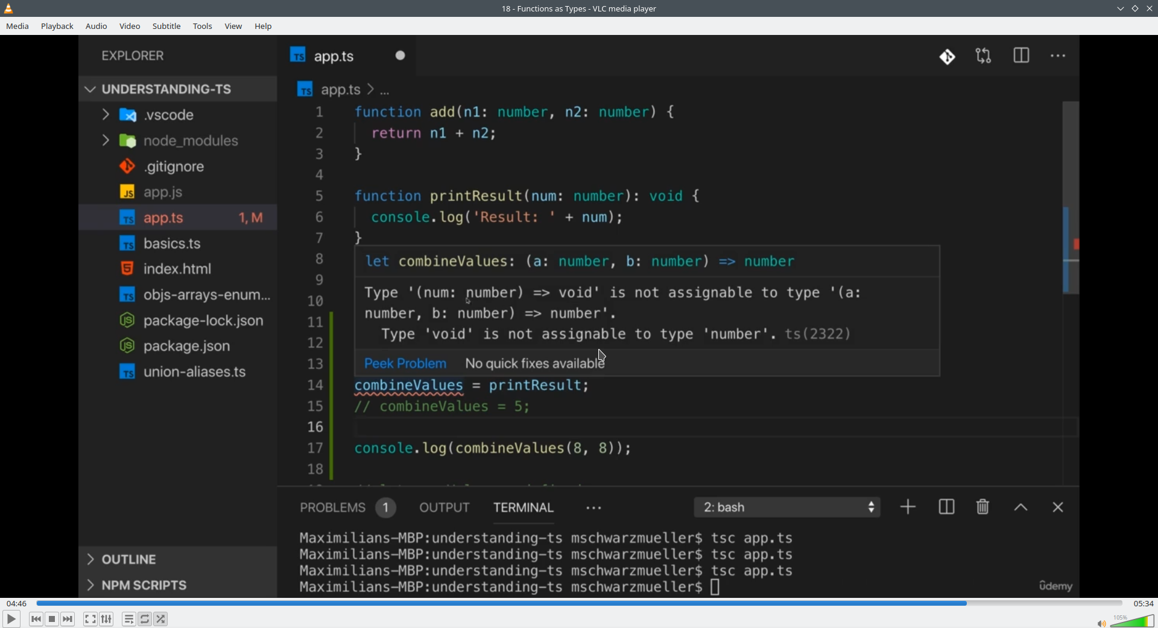Click the unsaved dot on the app.ts tab
Image resolution: width=1158 pixels, height=628 pixels.
tap(400, 55)
